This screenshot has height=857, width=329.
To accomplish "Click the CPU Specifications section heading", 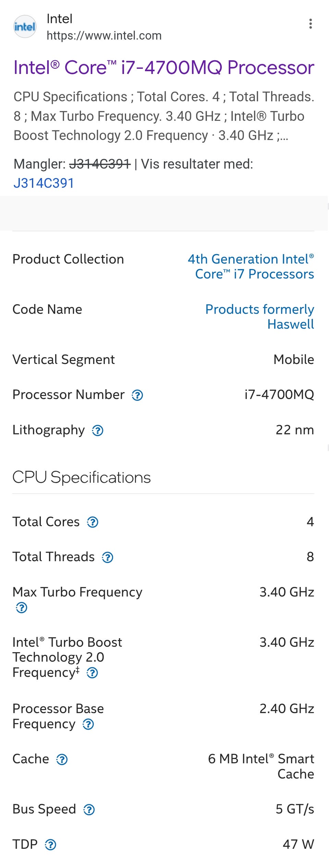I will [82, 477].
